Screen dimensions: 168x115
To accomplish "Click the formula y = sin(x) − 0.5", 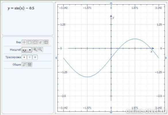I will (21, 8).
